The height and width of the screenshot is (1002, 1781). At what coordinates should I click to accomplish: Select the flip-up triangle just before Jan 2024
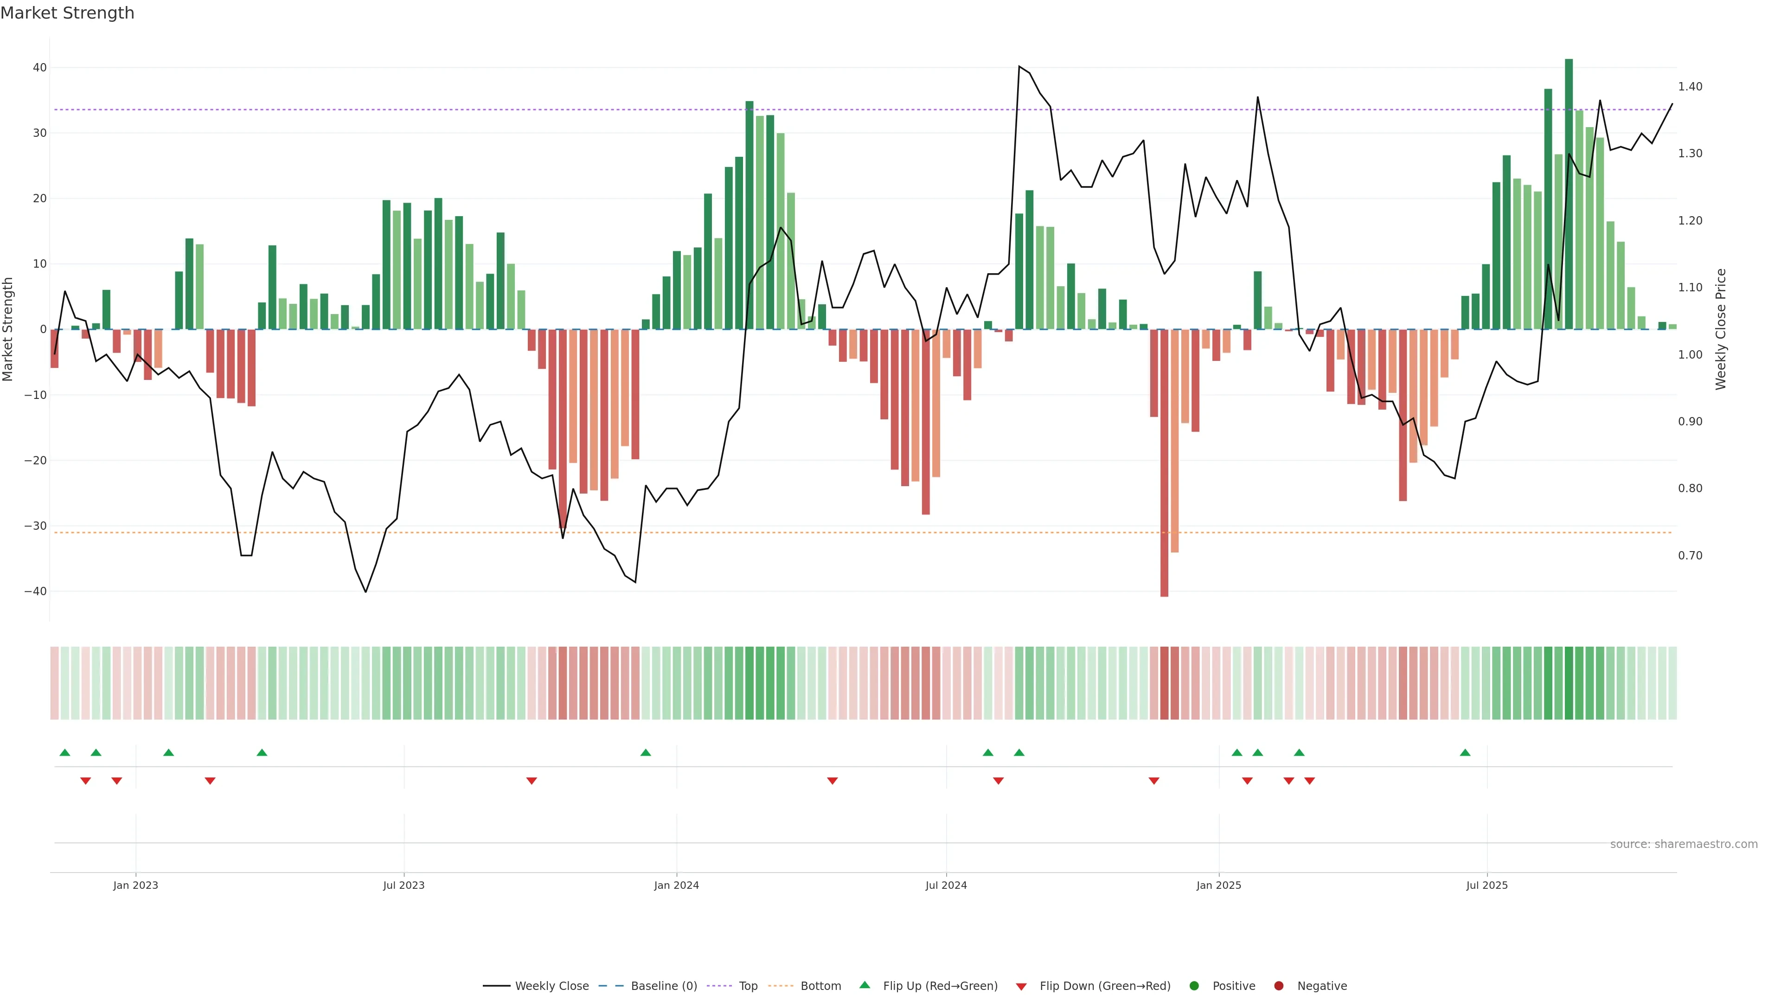646,752
